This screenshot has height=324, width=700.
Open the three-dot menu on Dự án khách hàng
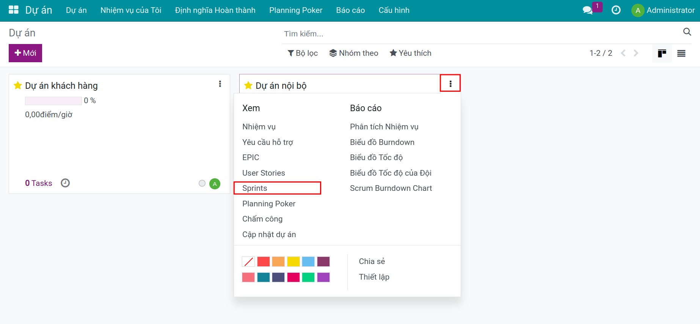pyautogui.click(x=220, y=84)
